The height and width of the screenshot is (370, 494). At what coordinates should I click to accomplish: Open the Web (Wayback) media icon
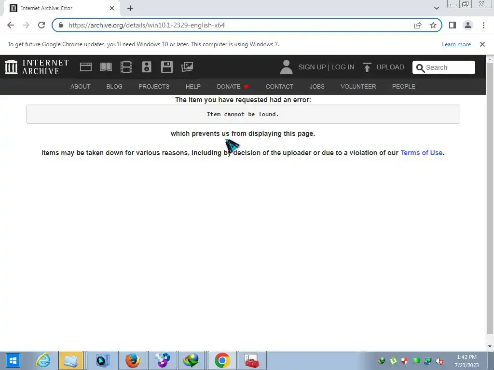[x=86, y=67]
